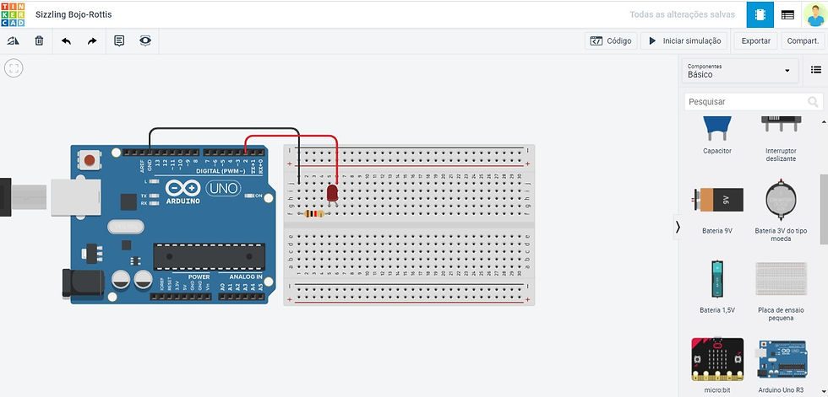Click the Arduino reset button
The width and height of the screenshot is (828, 397).
pos(90,159)
